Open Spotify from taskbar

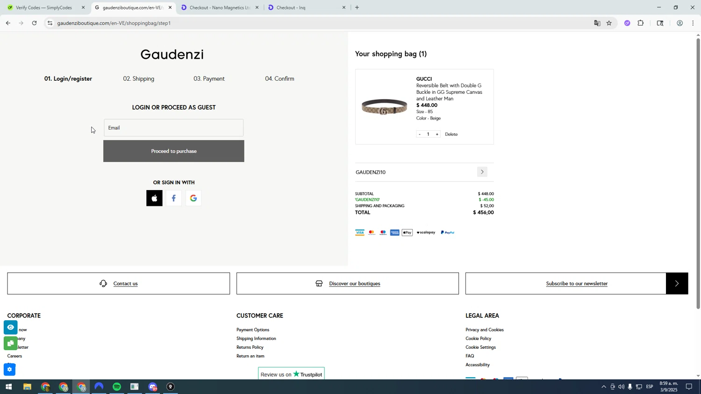coord(117,387)
